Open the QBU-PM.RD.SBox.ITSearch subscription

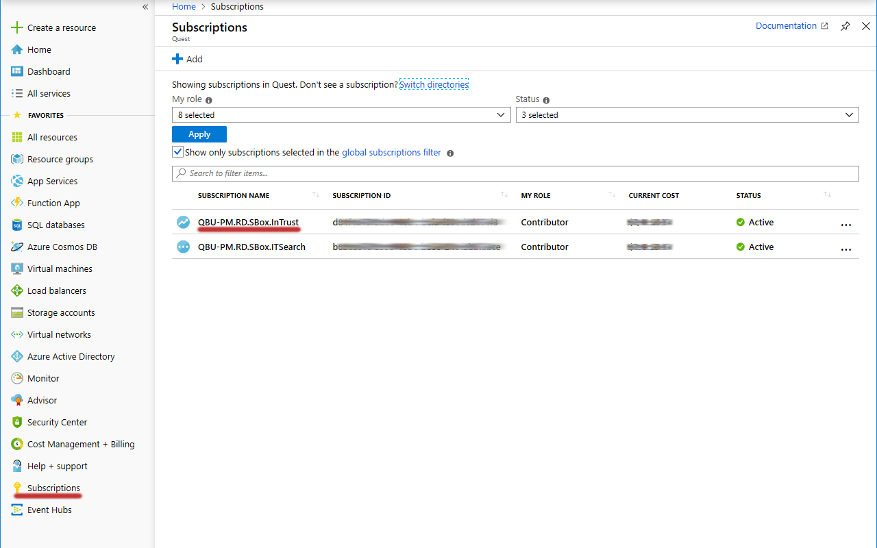251,247
